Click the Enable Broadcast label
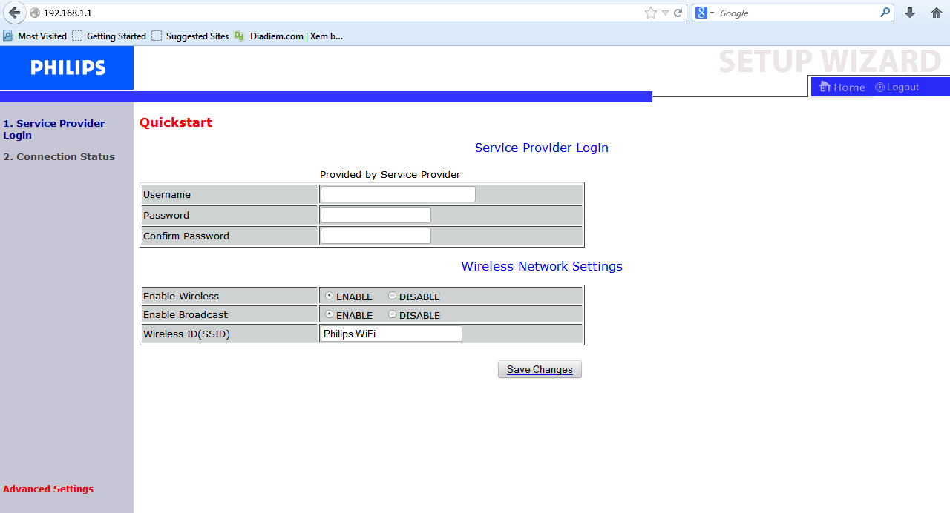The image size is (950, 513). click(x=186, y=314)
